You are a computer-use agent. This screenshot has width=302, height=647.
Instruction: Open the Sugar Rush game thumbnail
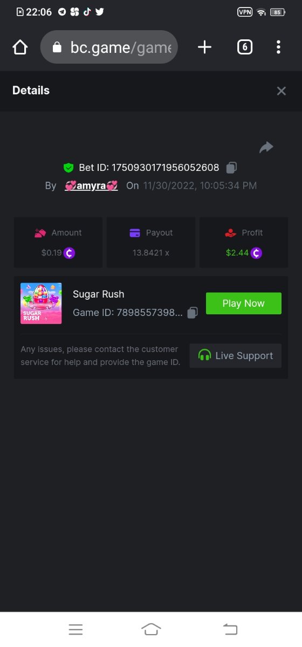[41, 304]
